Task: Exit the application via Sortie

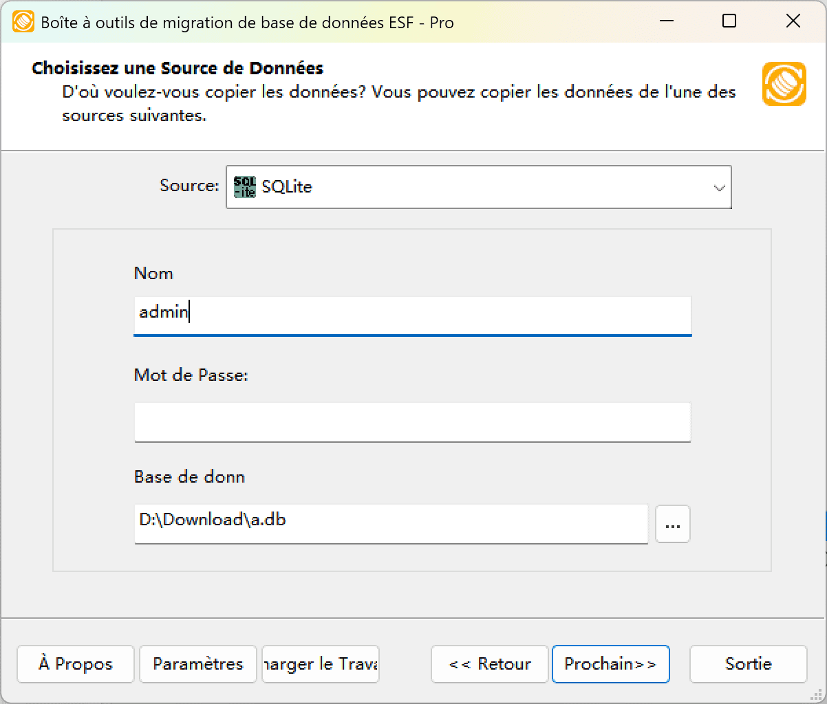Action: (x=748, y=664)
